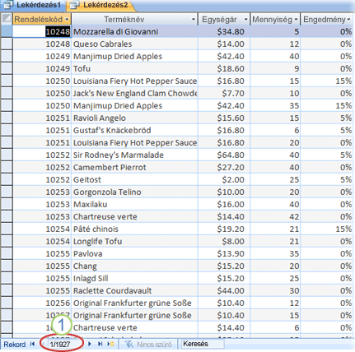Click the Inlagd Sill cell
This screenshot has height=352, width=355.
click(134, 278)
